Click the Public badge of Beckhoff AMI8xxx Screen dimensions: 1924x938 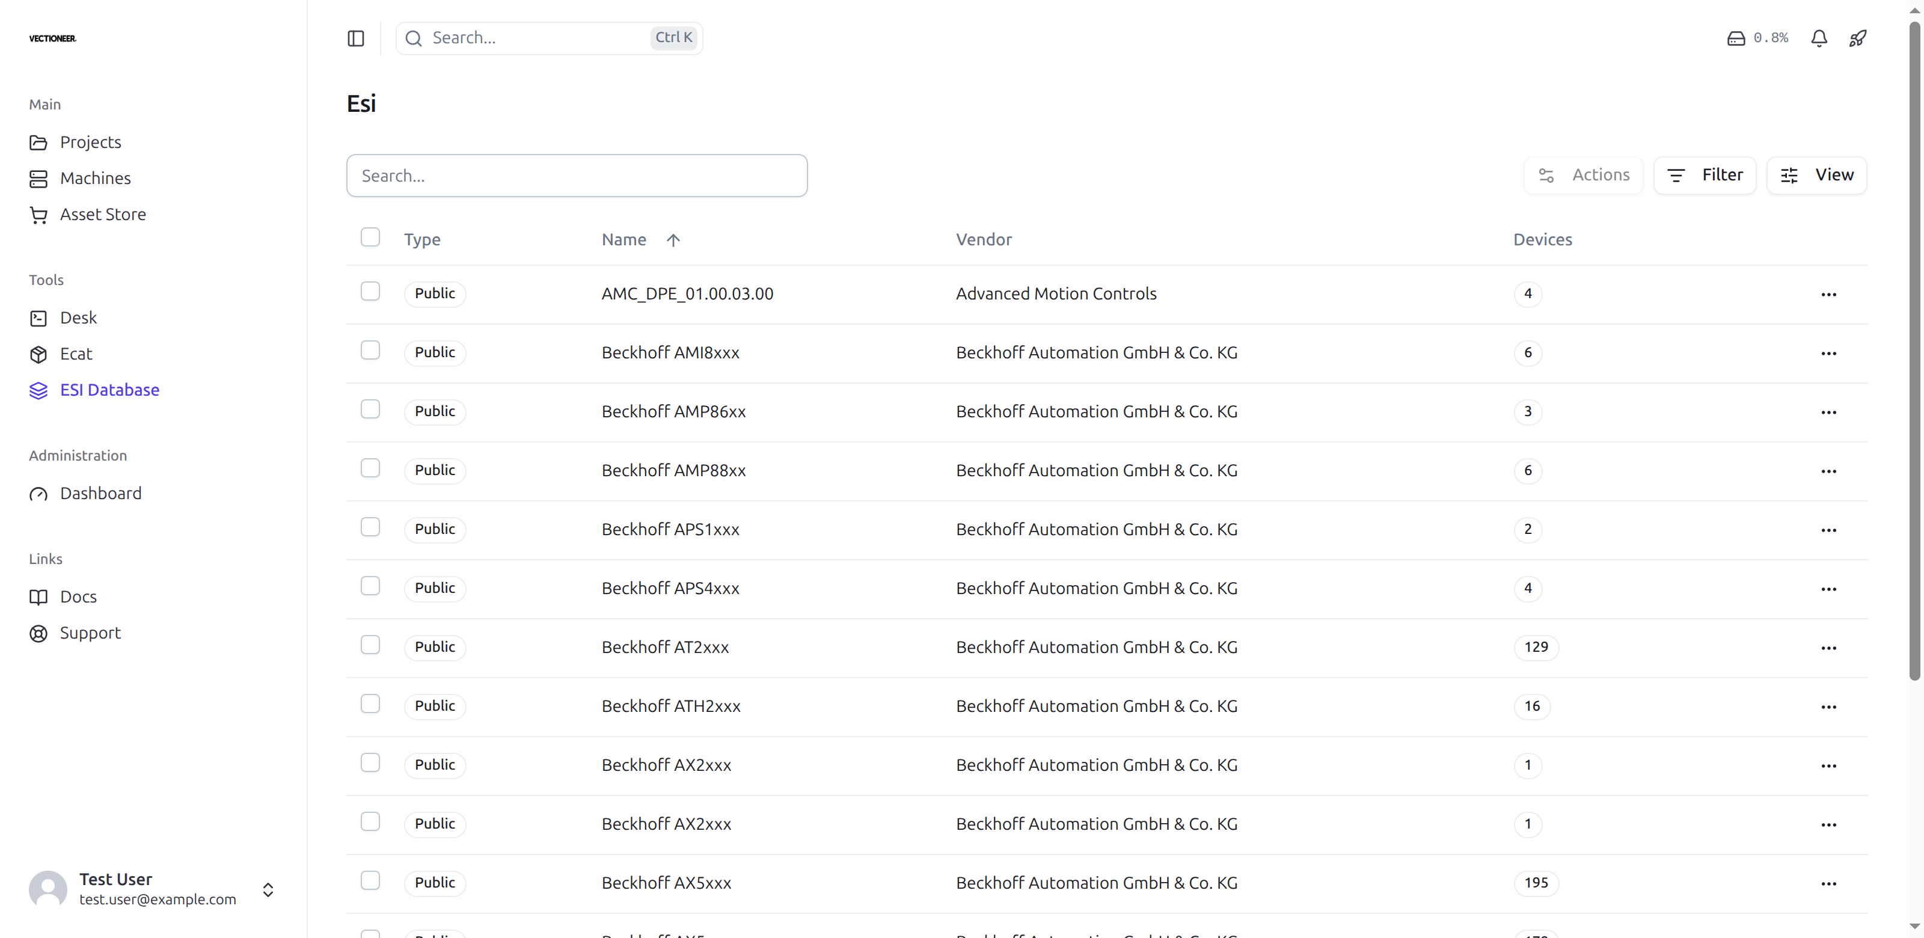click(x=435, y=352)
